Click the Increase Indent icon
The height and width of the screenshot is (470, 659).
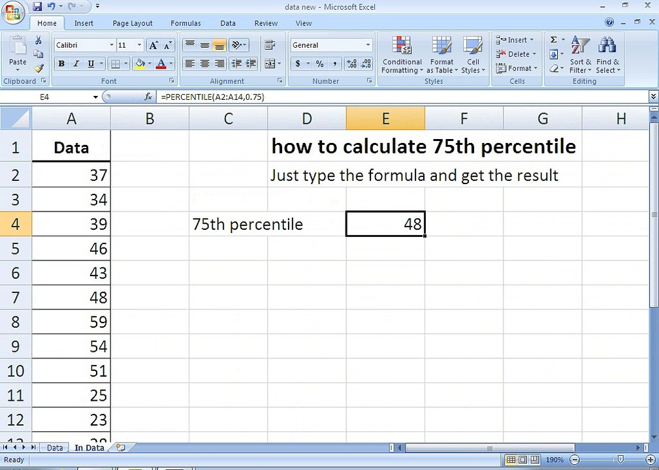click(251, 64)
